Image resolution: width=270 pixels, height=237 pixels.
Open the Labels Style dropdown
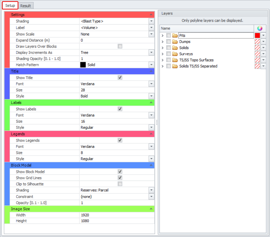(151, 127)
